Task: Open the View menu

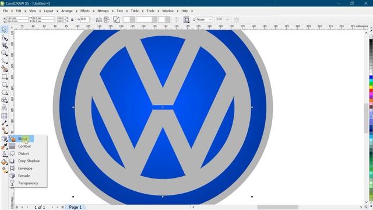Action: click(33, 11)
